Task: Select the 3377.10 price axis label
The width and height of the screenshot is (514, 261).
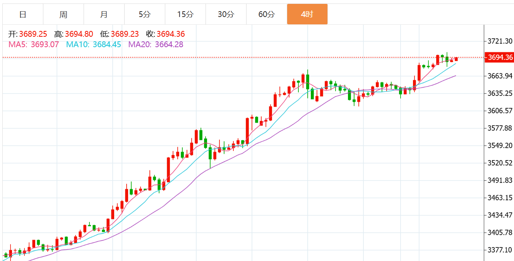Action: pos(500,250)
